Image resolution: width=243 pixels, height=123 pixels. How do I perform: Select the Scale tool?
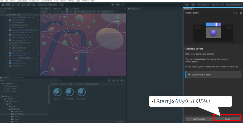coord(18,5)
